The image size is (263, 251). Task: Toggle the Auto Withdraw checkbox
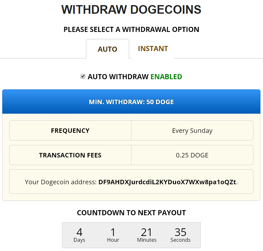click(83, 76)
